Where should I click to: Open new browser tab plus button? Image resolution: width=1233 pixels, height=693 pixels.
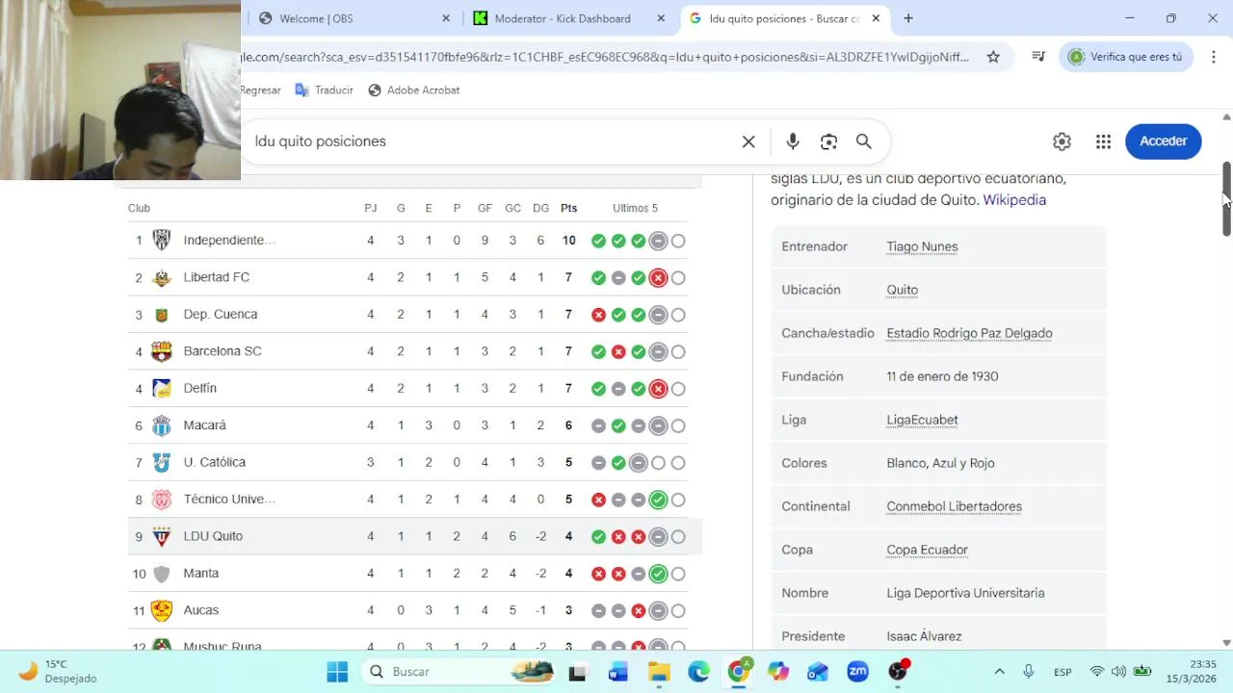point(907,18)
